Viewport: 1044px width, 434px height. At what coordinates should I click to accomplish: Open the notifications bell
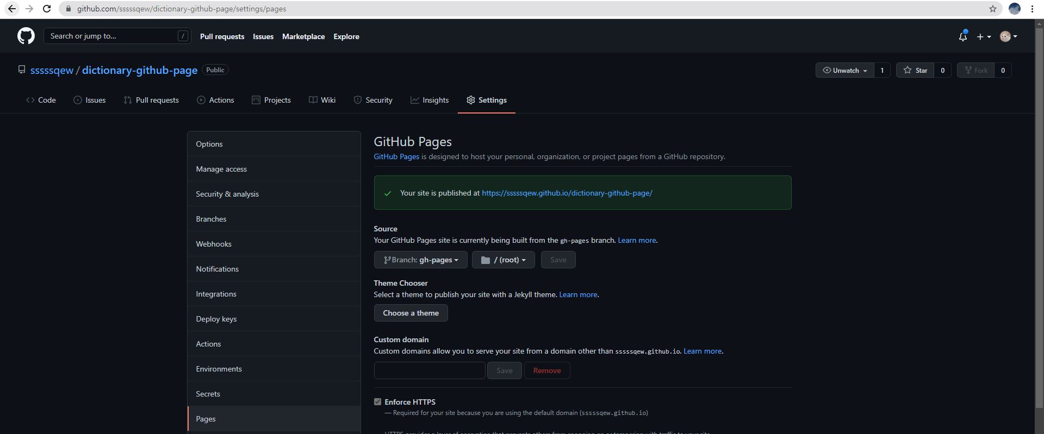click(963, 36)
